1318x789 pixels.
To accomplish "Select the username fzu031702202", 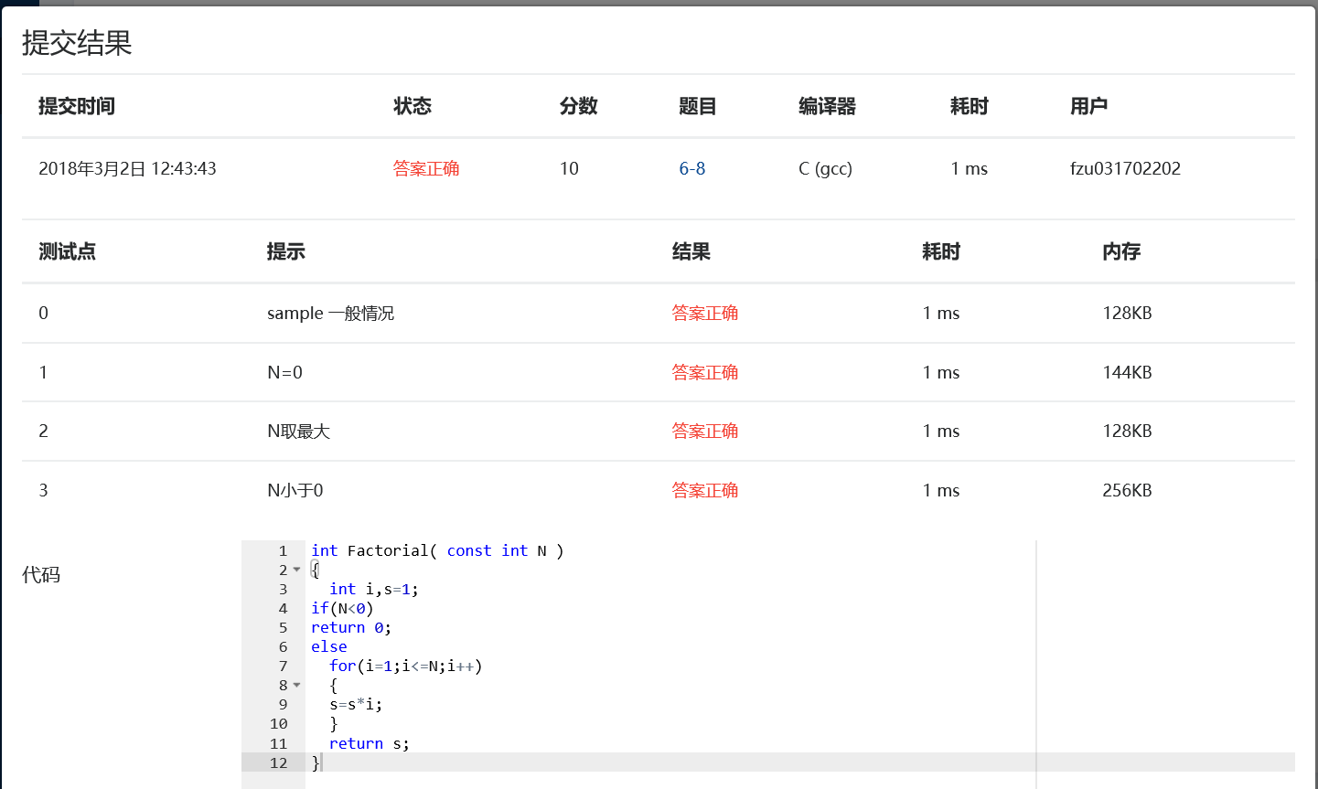I will pos(1125,169).
